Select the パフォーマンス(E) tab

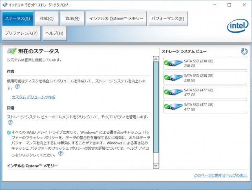168,19
